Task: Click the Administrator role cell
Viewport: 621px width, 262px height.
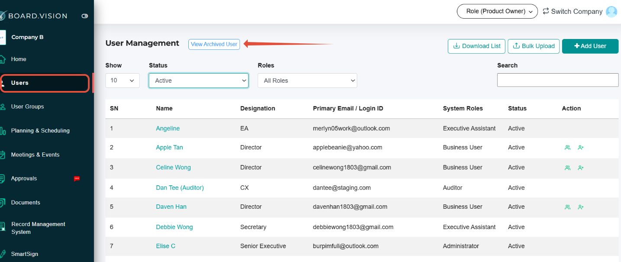Action: coord(461,246)
